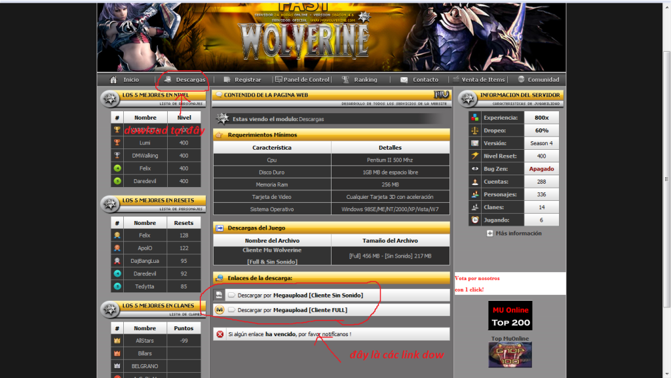Image resolution: width=671 pixels, height=378 pixels.
Task: Click the Experiencia icon in server information
Action: point(475,118)
